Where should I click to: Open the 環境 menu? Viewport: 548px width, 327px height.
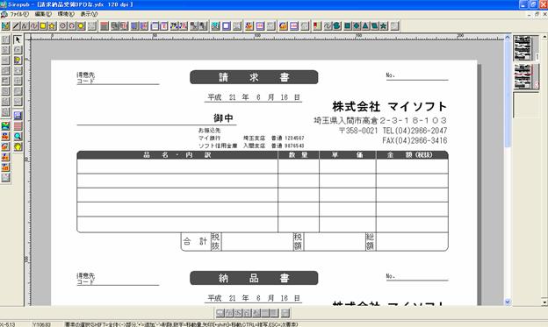(66, 14)
